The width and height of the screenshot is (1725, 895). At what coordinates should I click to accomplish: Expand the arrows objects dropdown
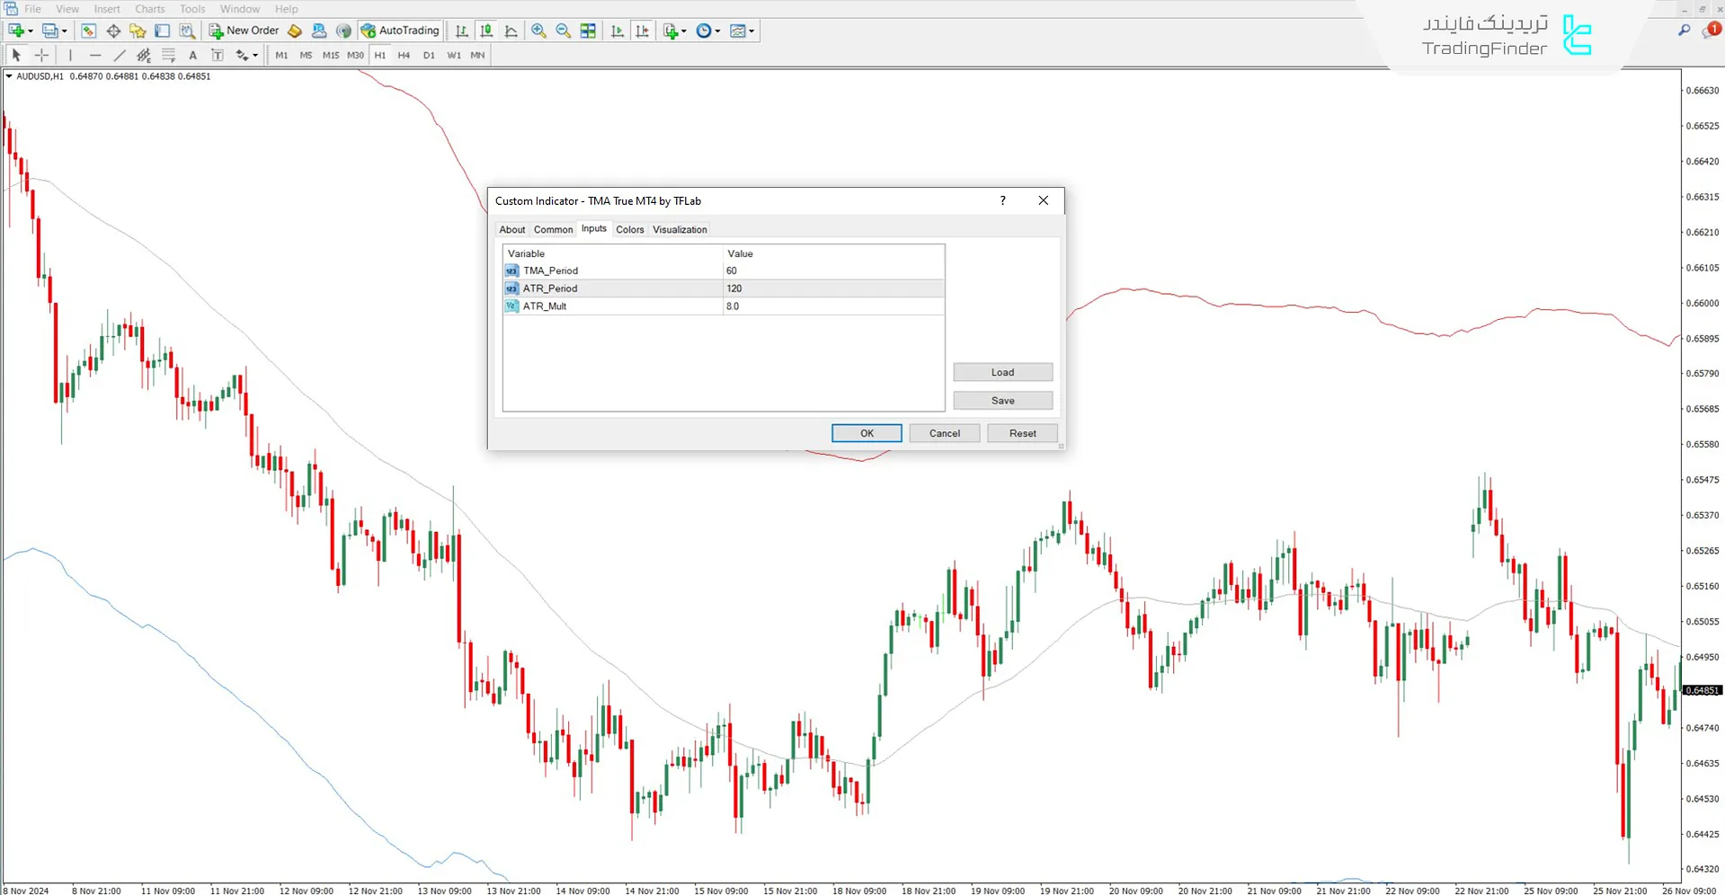(255, 55)
